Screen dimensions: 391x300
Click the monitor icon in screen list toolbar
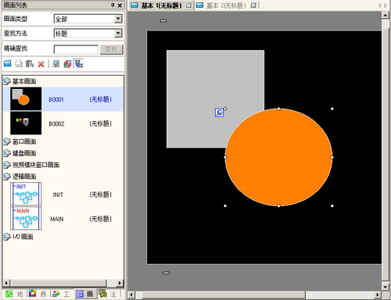56,63
